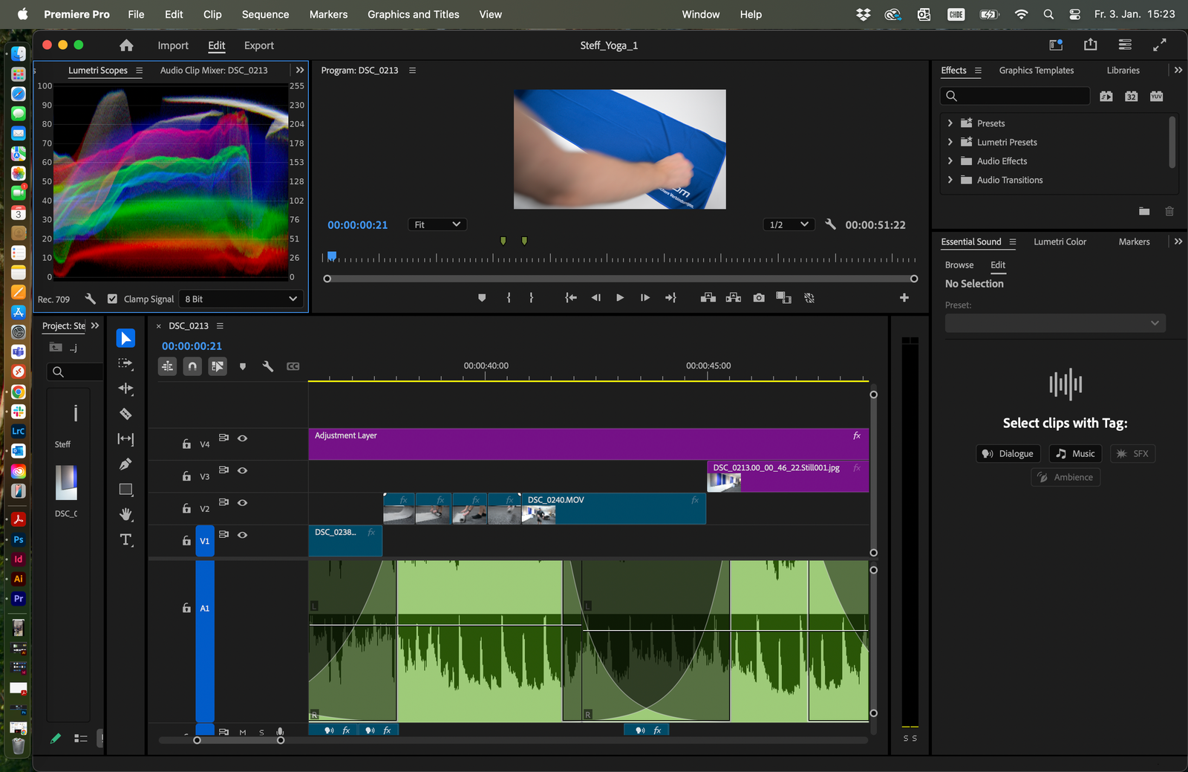Click Accelerated Effects filter icon
Image resolution: width=1188 pixels, height=772 pixels.
1106,96
